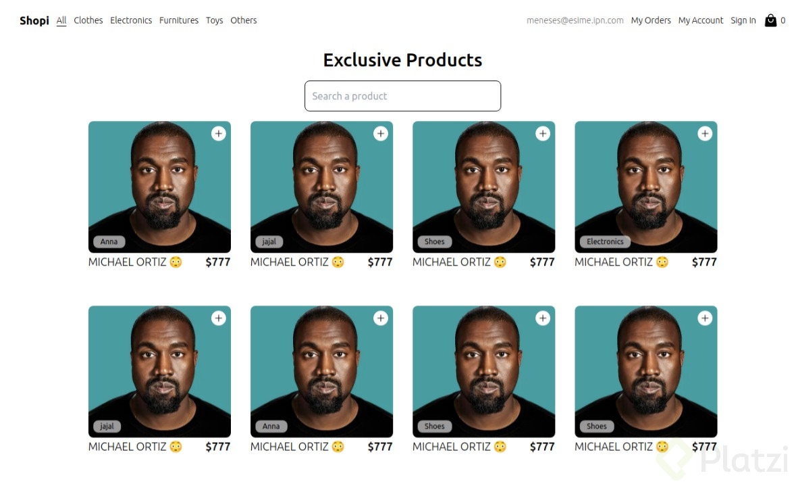The width and height of the screenshot is (796, 486).
Task: Switch to the Toys category
Action: 215,20
